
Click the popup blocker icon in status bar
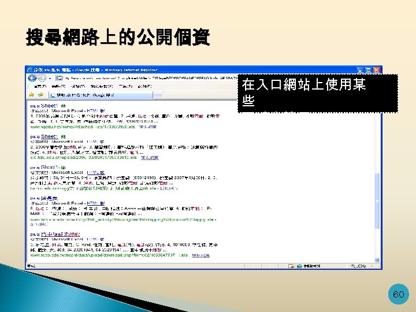pyautogui.click(x=291, y=266)
